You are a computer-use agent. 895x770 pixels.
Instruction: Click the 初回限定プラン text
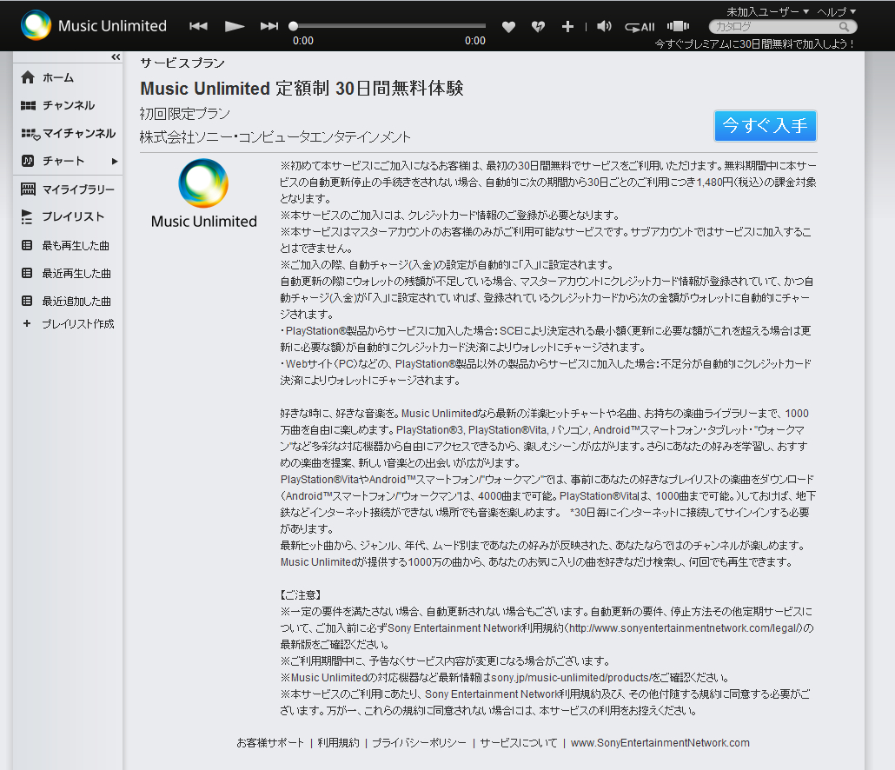point(185,114)
